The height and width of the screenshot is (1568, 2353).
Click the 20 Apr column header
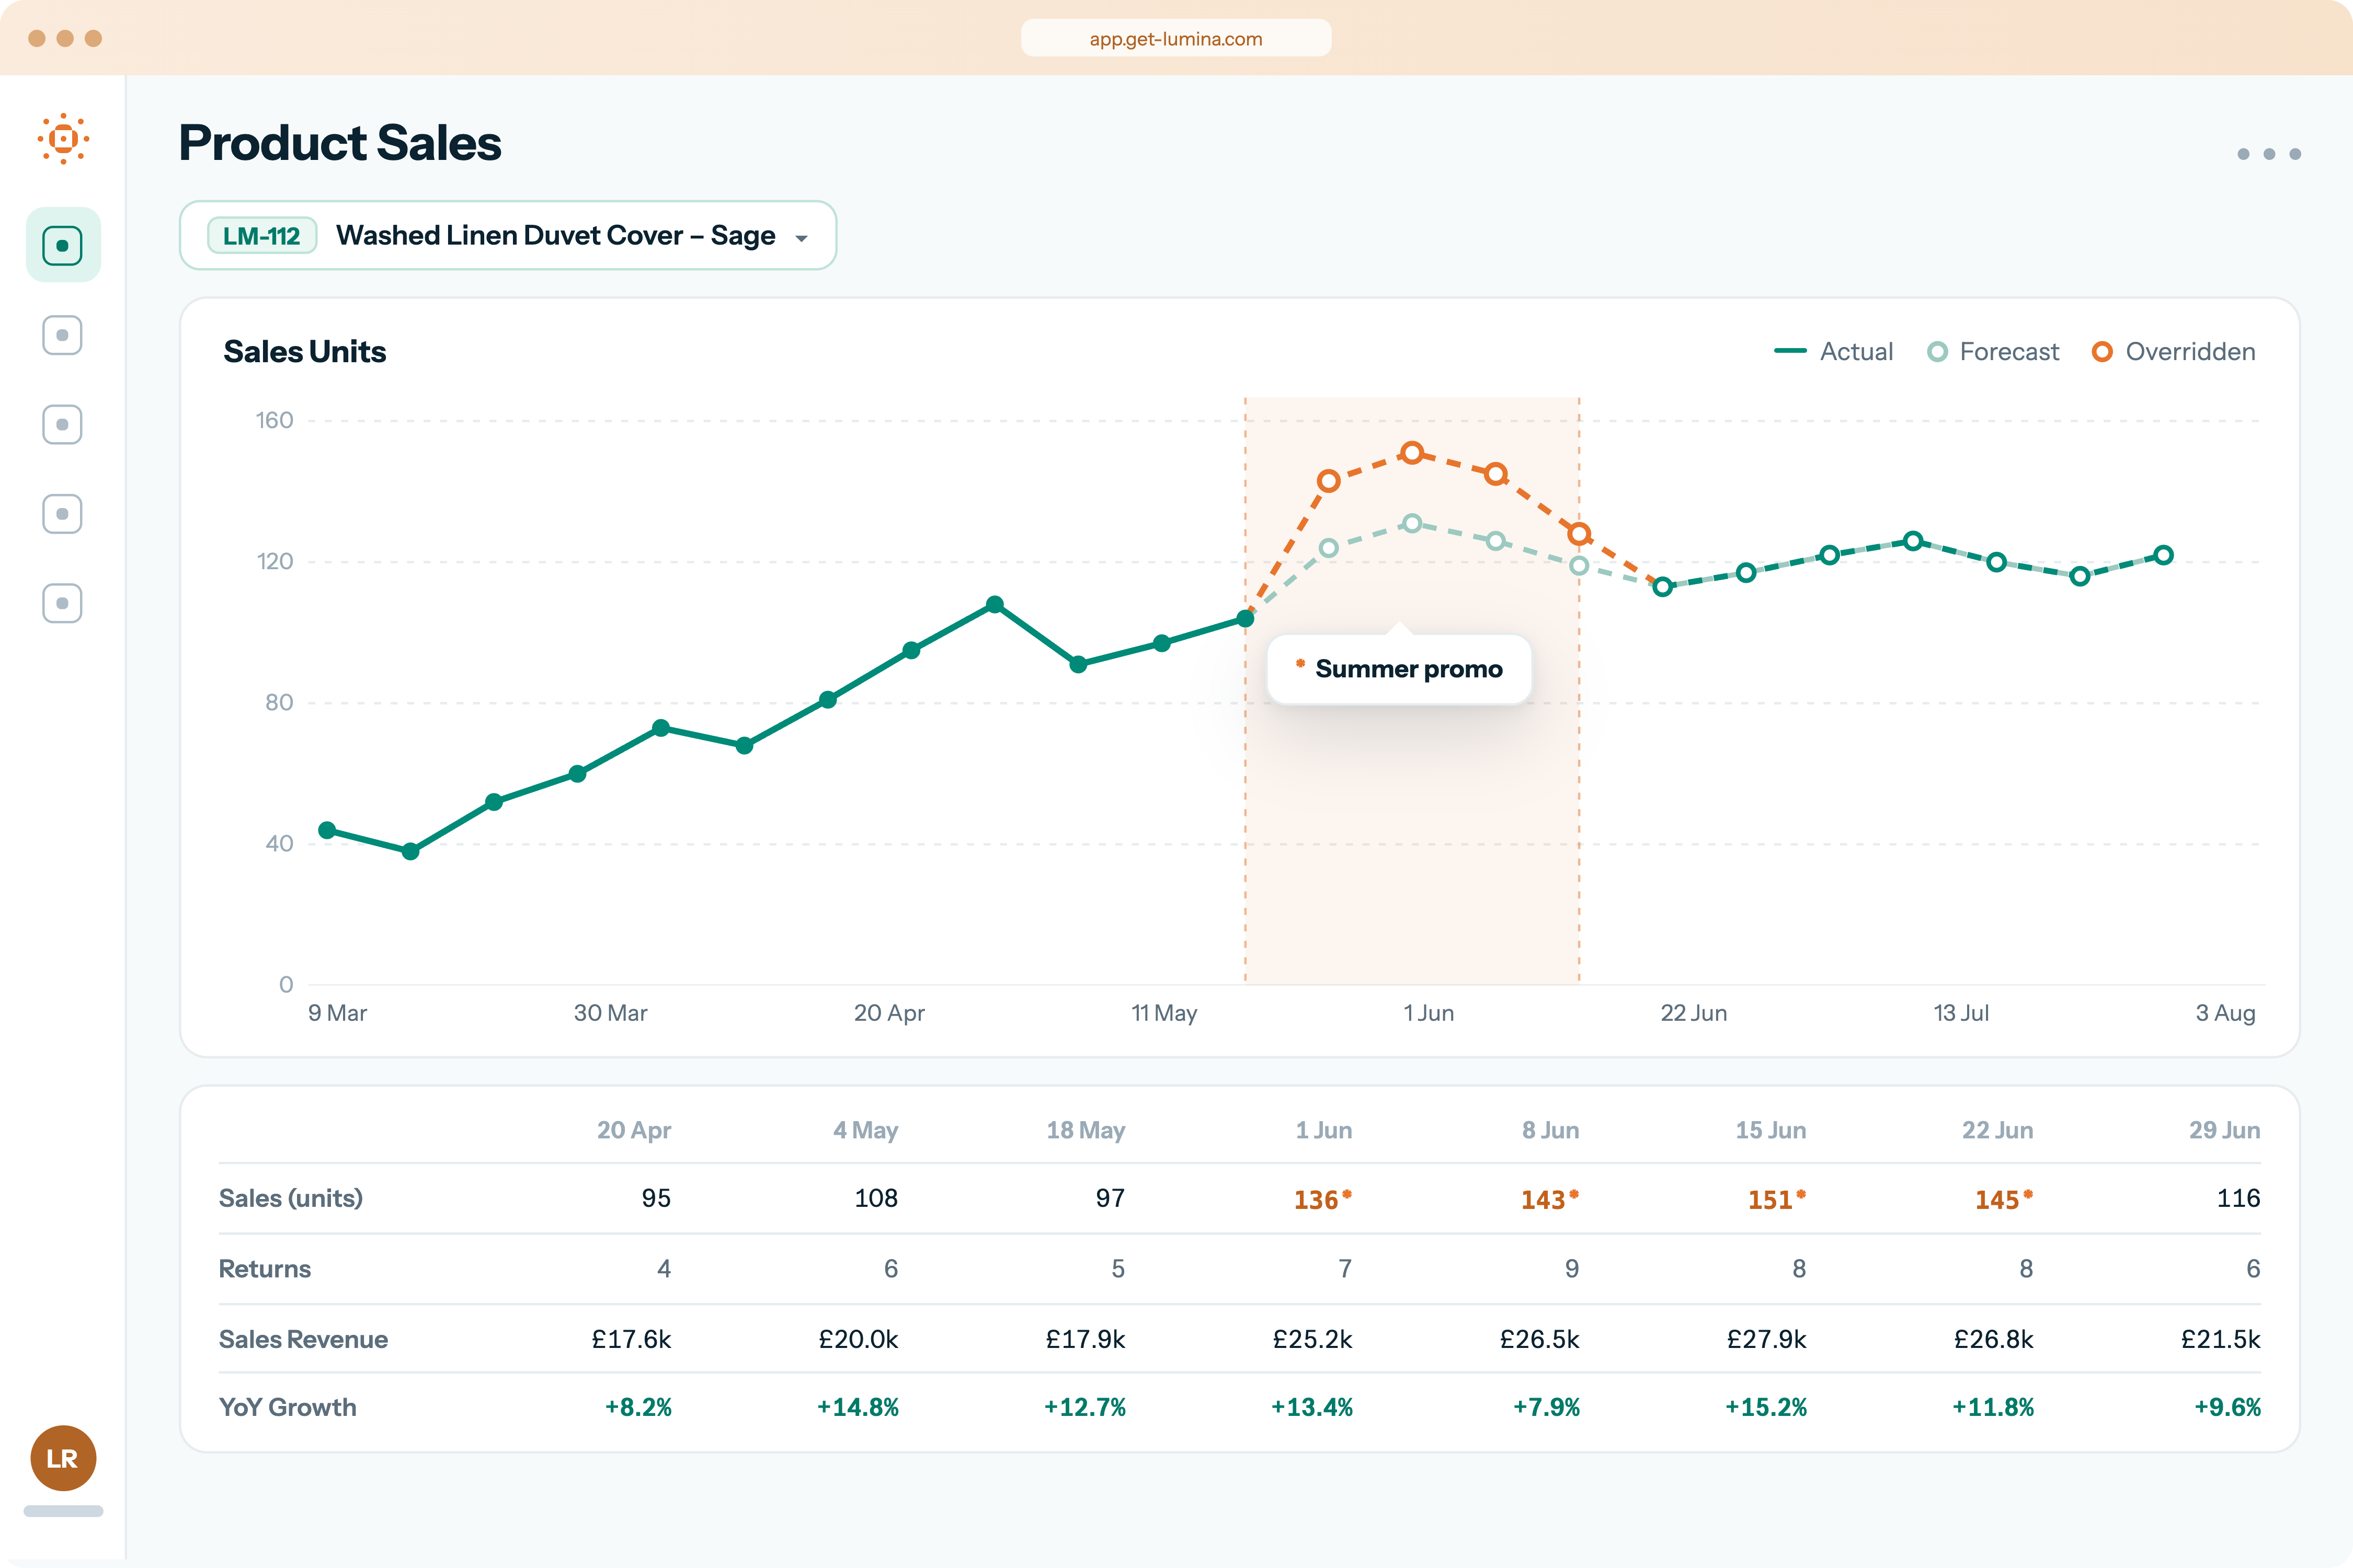coord(633,1130)
